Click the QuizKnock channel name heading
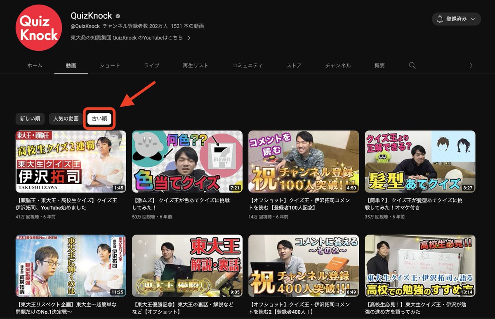 pyautogui.click(x=92, y=16)
